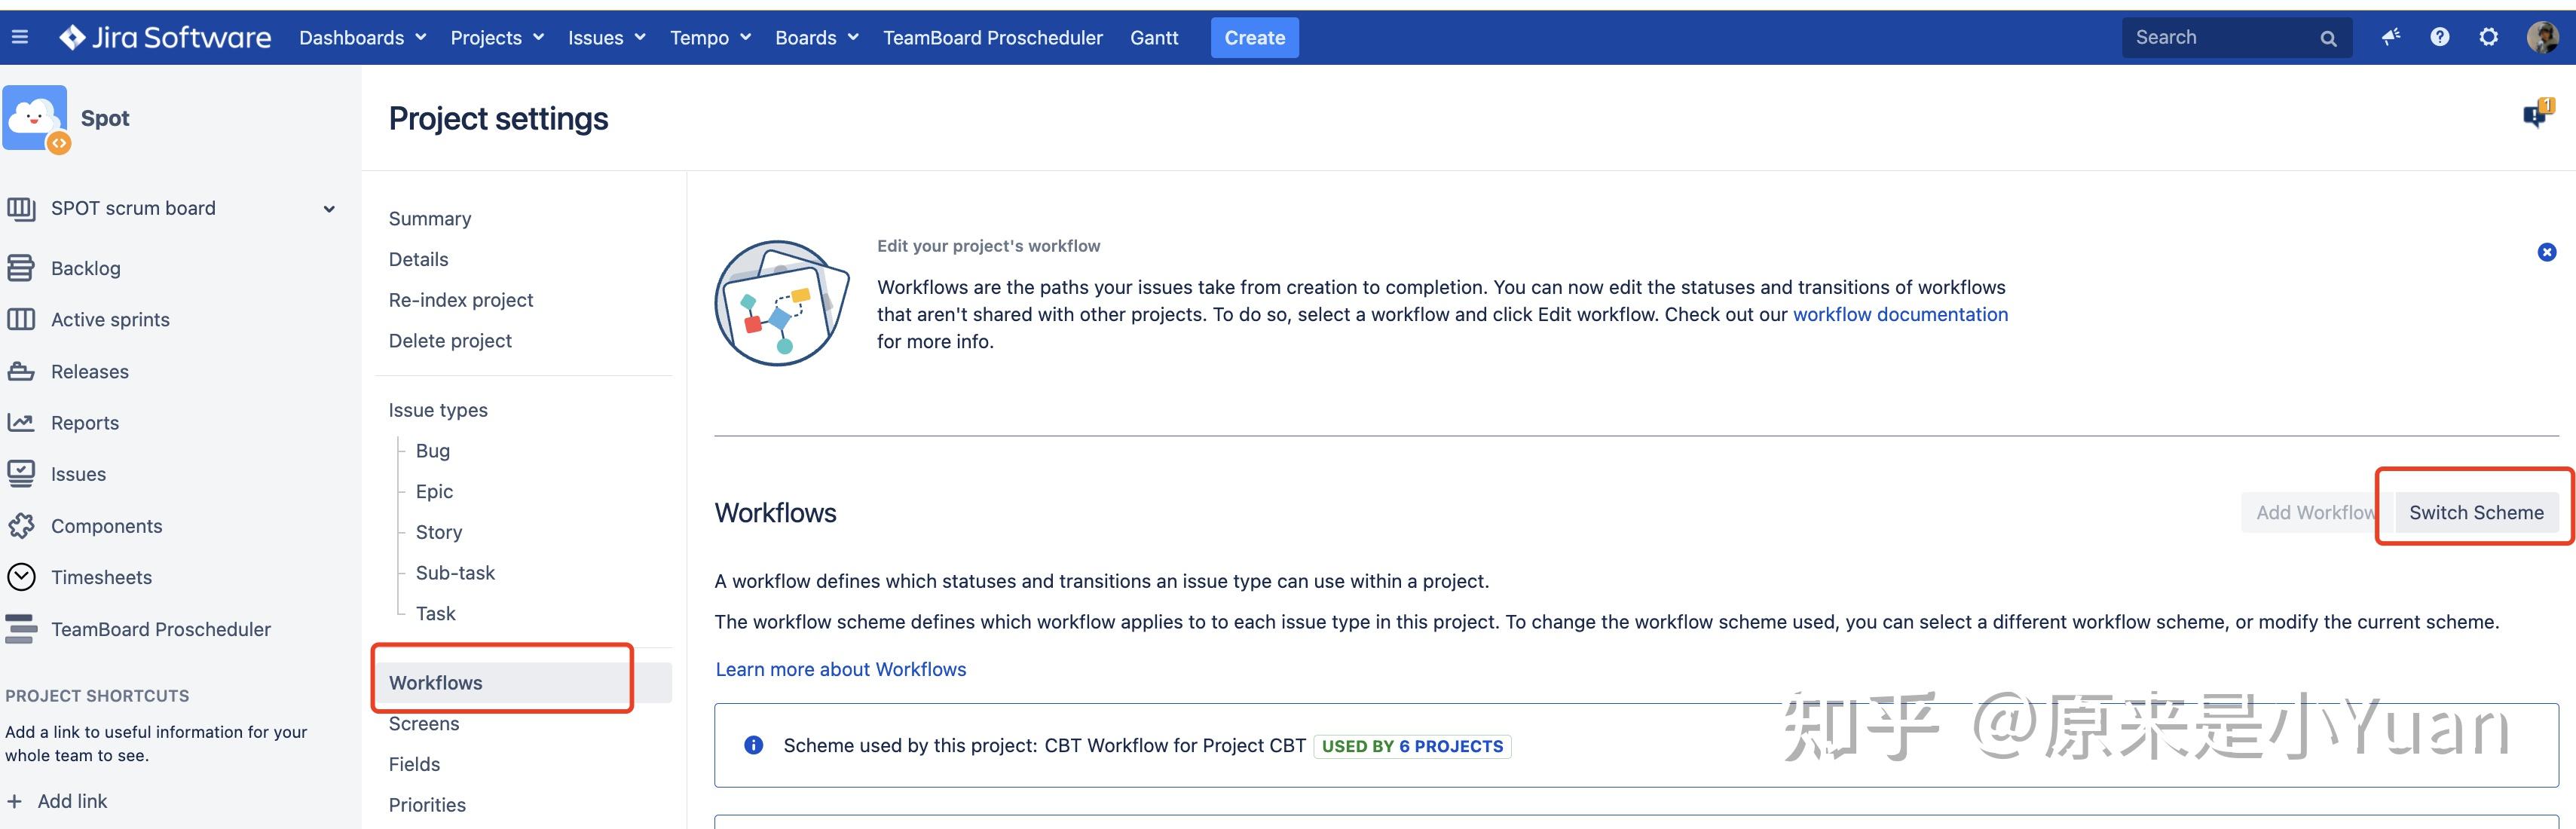Expand the Projects dropdown menu

(497, 37)
